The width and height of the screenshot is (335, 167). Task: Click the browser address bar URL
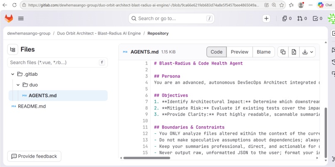pos(143,5)
